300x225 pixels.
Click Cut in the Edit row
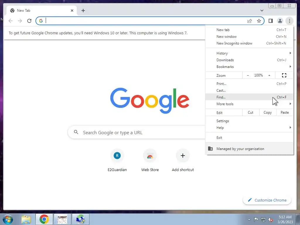click(251, 112)
